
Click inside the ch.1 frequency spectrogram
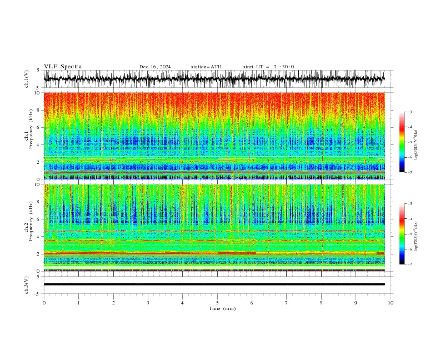pos(214,136)
